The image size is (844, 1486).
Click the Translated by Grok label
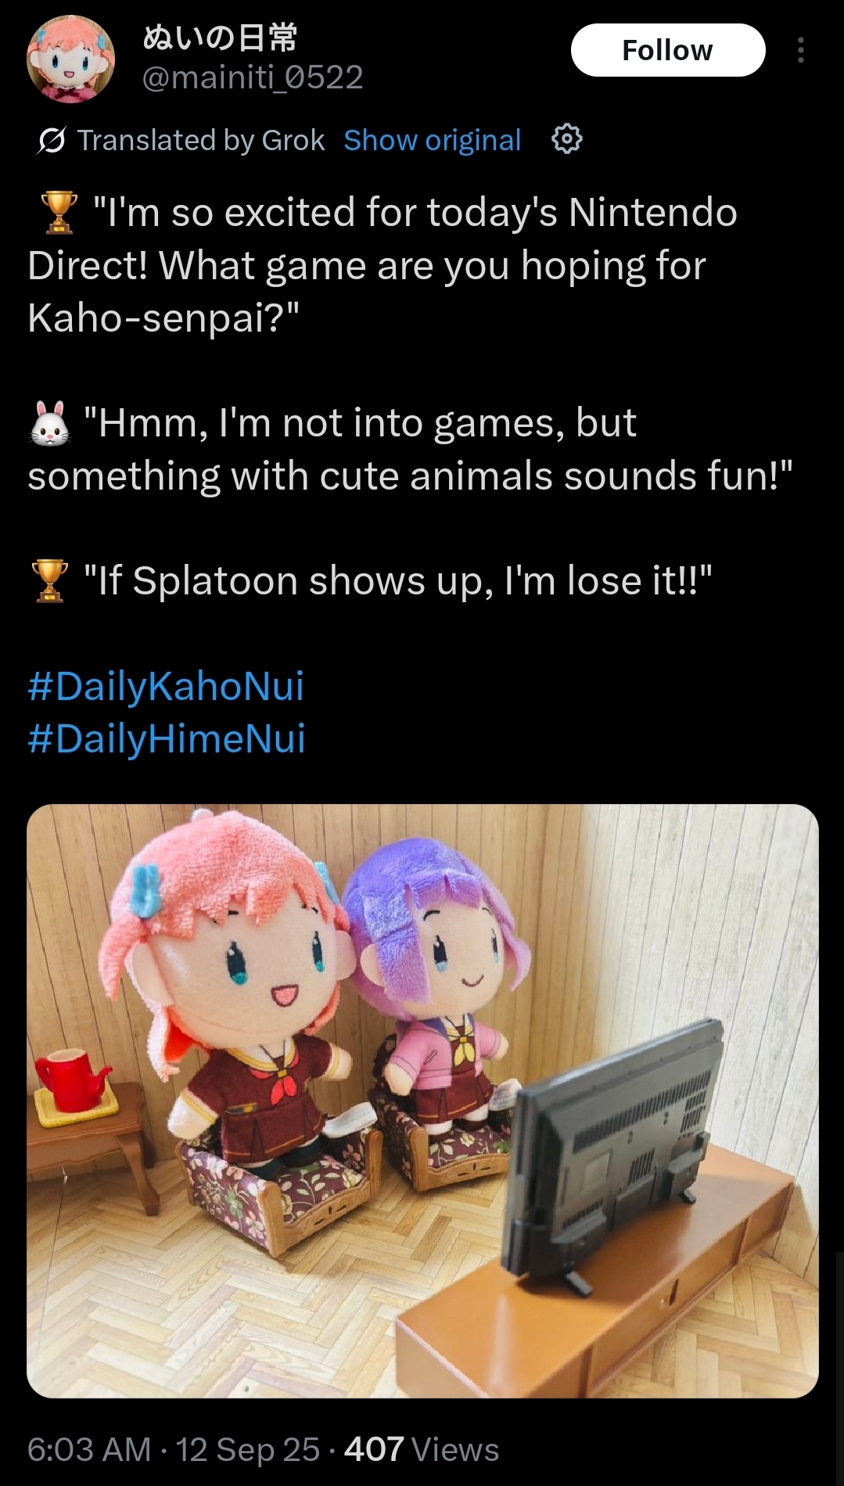(200, 140)
